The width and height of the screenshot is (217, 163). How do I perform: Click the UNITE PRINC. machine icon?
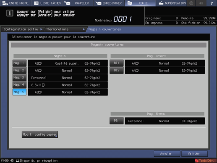5,3
